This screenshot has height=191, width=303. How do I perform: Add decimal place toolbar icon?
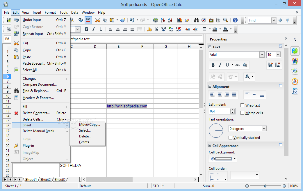[171, 29]
